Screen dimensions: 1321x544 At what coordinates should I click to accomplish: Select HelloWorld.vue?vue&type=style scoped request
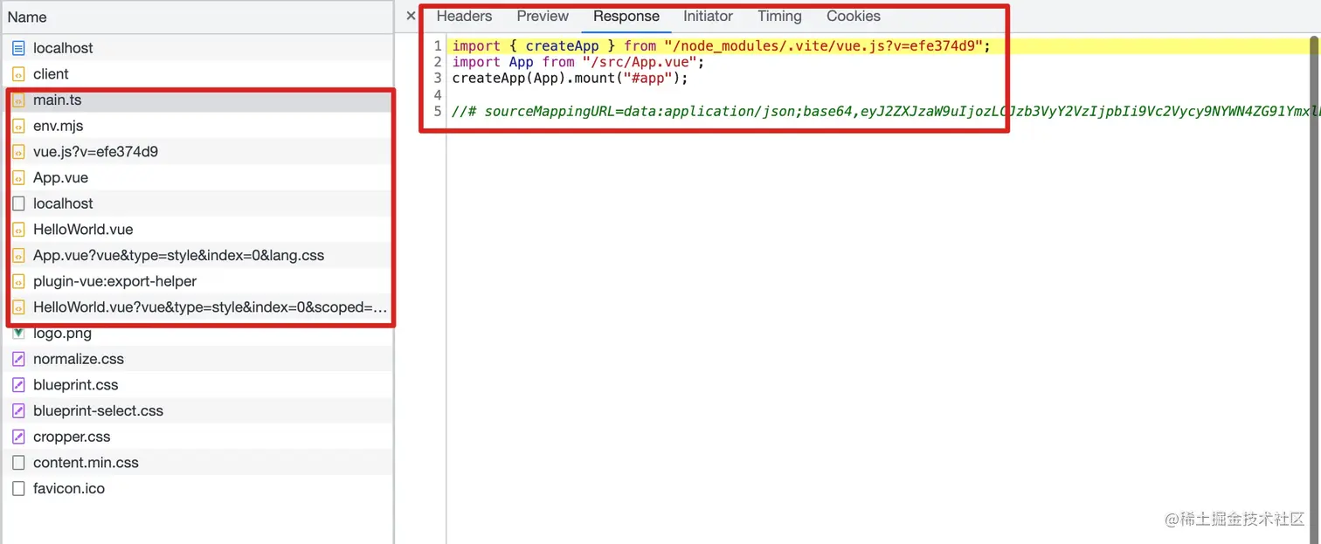(197, 307)
